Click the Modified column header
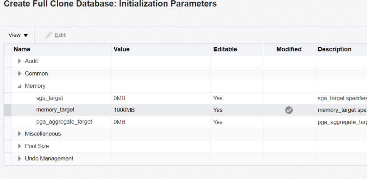The image size is (367, 179). click(x=289, y=49)
